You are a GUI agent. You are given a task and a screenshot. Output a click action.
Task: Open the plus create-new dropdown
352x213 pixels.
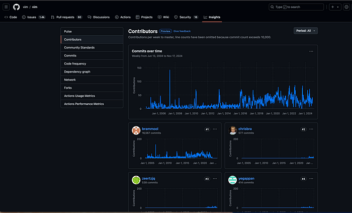(334, 7)
